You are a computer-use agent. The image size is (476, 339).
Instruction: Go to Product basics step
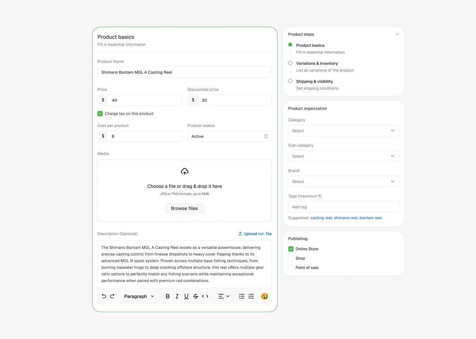(x=310, y=45)
